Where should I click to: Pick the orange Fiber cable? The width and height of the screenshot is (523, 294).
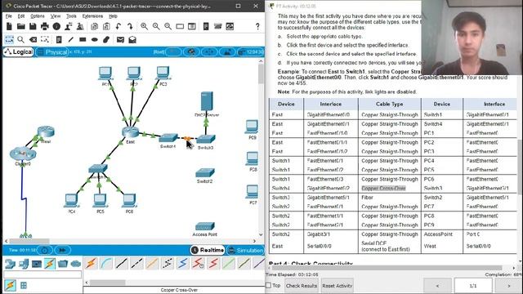(153, 263)
